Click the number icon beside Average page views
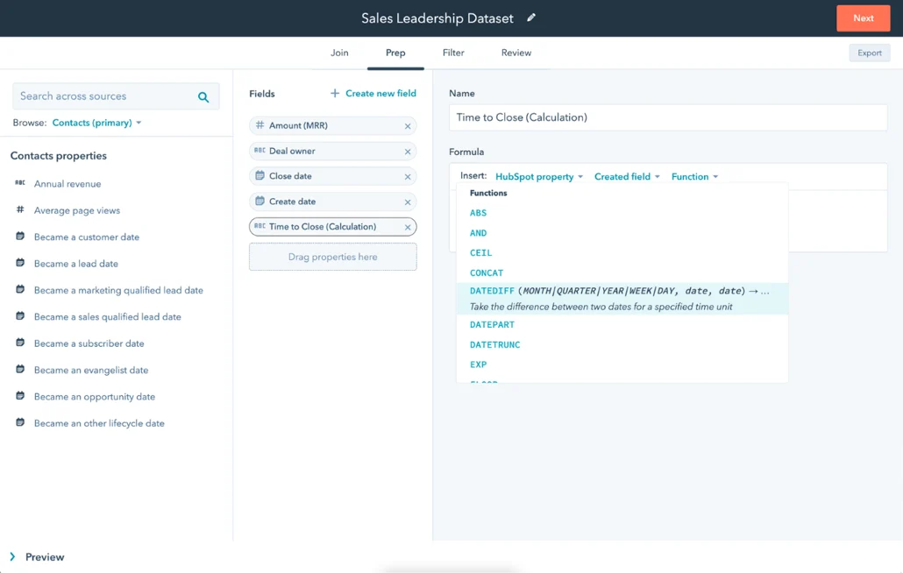The height and width of the screenshot is (573, 903). click(x=20, y=210)
